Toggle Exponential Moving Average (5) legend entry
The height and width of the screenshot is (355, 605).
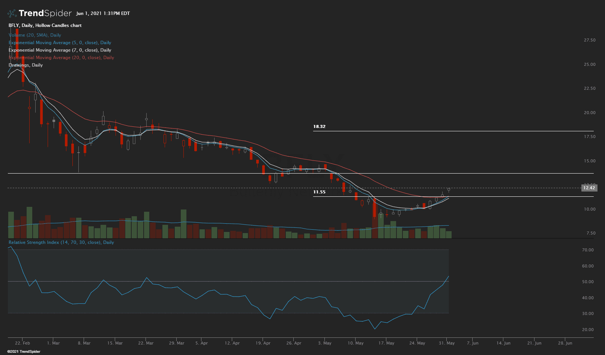tap(60, 43)
